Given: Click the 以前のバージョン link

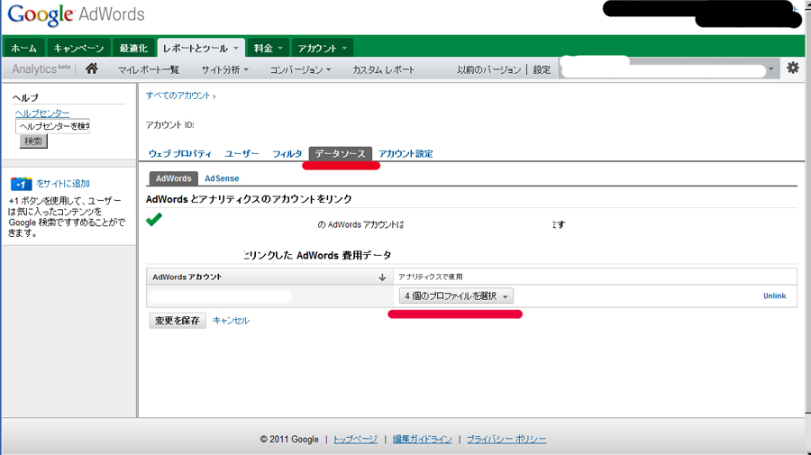Looking at the screenshot, I should tap(488, 69).
